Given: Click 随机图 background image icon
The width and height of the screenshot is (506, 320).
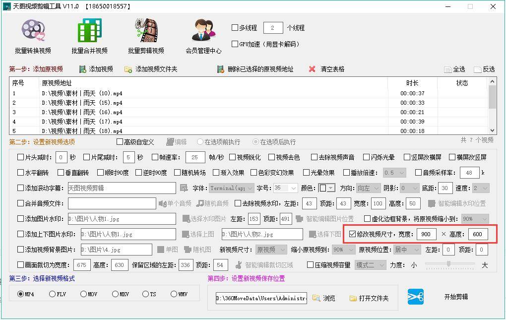Looking at the screenshot, I should [x=188, y=250].
